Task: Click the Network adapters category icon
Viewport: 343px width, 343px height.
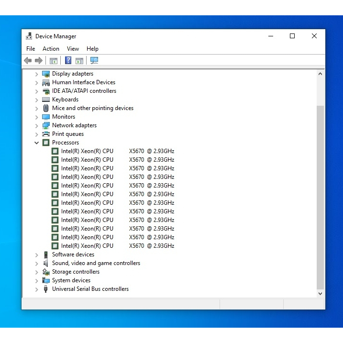Action: click(46, 125)
